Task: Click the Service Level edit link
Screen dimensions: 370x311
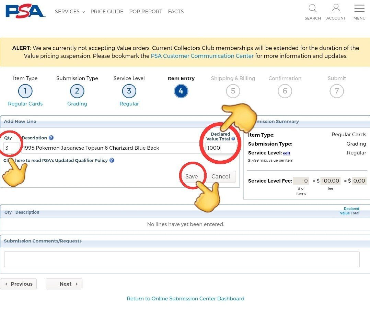Action: point(287,153)
